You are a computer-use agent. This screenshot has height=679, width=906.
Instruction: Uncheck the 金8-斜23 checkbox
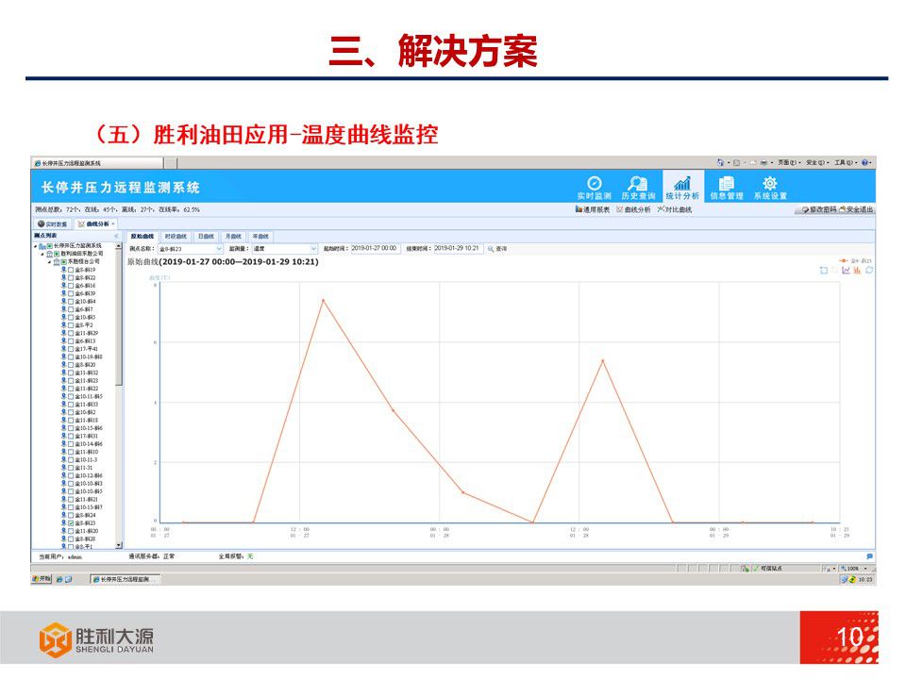71,523
